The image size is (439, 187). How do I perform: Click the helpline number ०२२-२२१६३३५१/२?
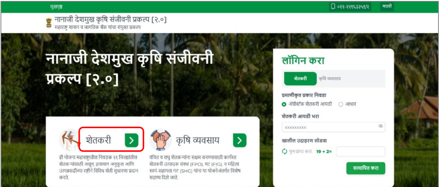pyautogui.click(x=353, y=7)
